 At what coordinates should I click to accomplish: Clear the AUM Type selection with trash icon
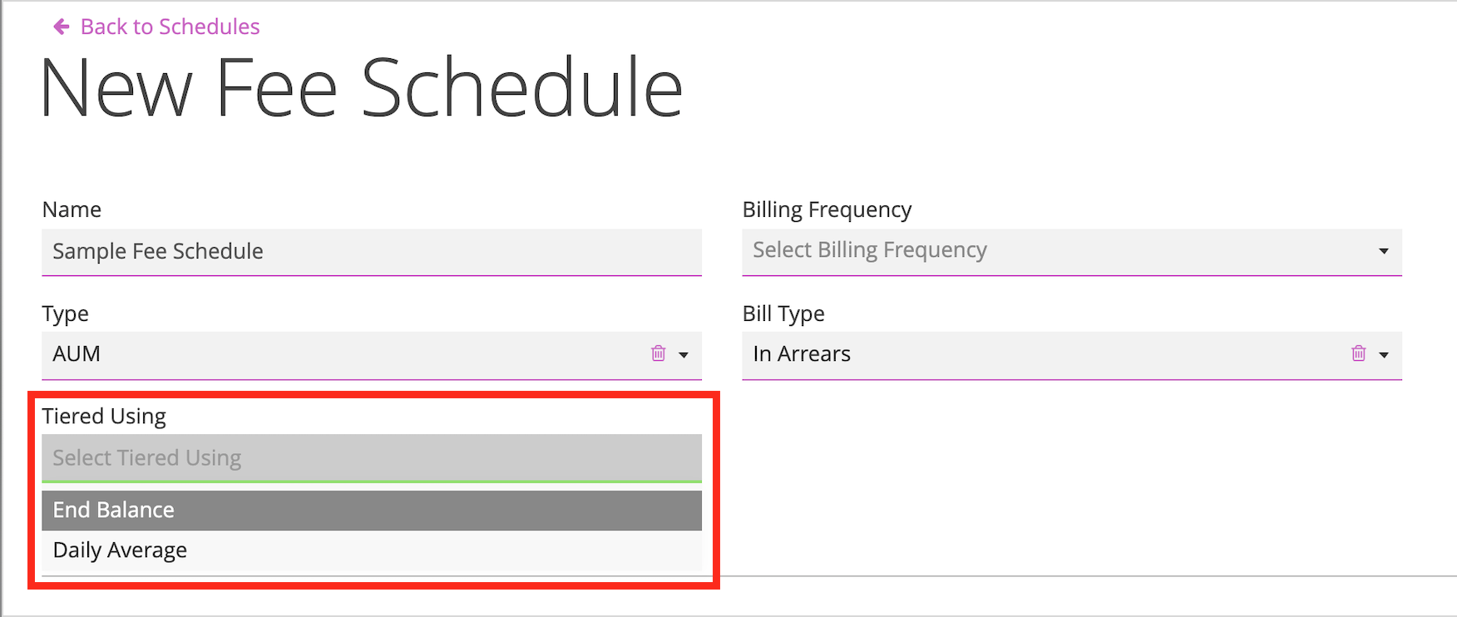pyautogui.click(x=658, y=353)
